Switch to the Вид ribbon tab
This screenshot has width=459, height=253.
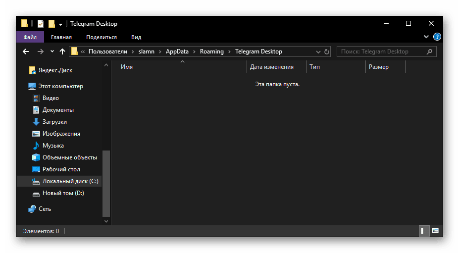coord(136,37)
